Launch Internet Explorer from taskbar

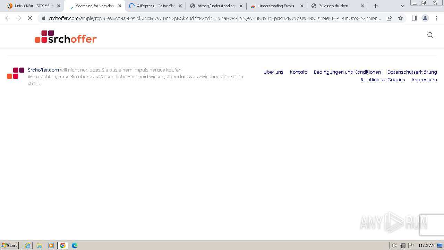coord(27,245)
